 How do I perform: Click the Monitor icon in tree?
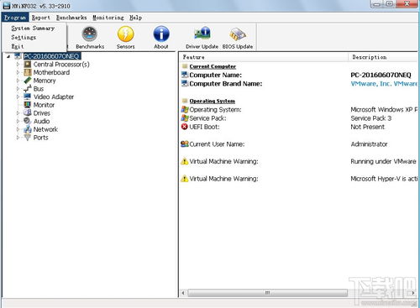(x=27, y=105)
